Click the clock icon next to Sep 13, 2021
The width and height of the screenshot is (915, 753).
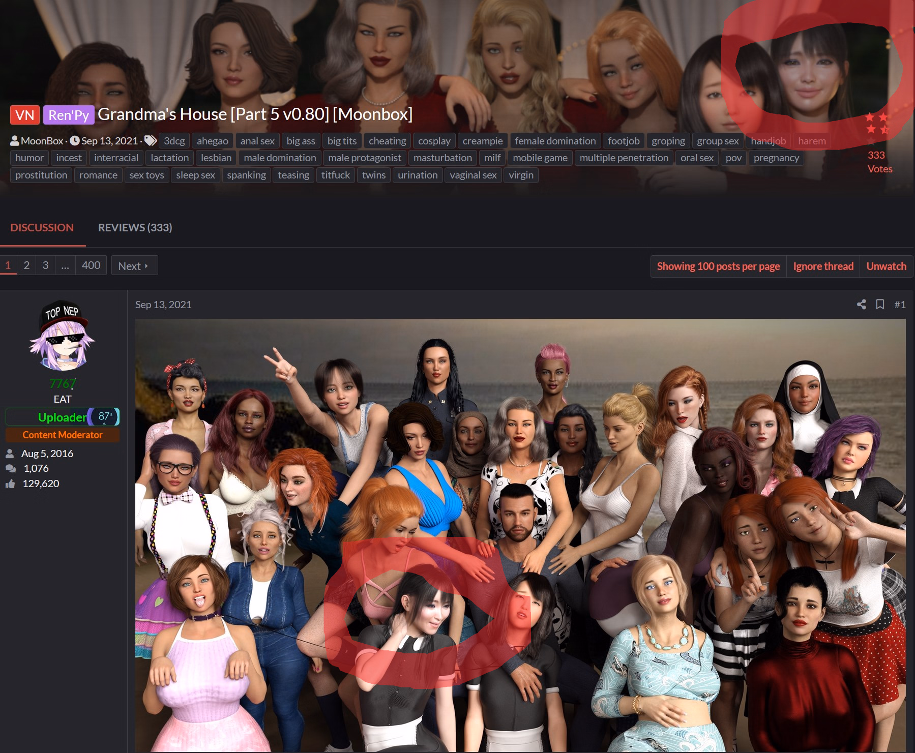point(75,140)
